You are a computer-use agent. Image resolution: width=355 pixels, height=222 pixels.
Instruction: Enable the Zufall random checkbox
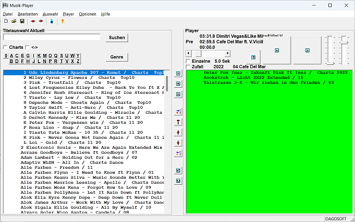pyautogui.click(x=187, y=67)
